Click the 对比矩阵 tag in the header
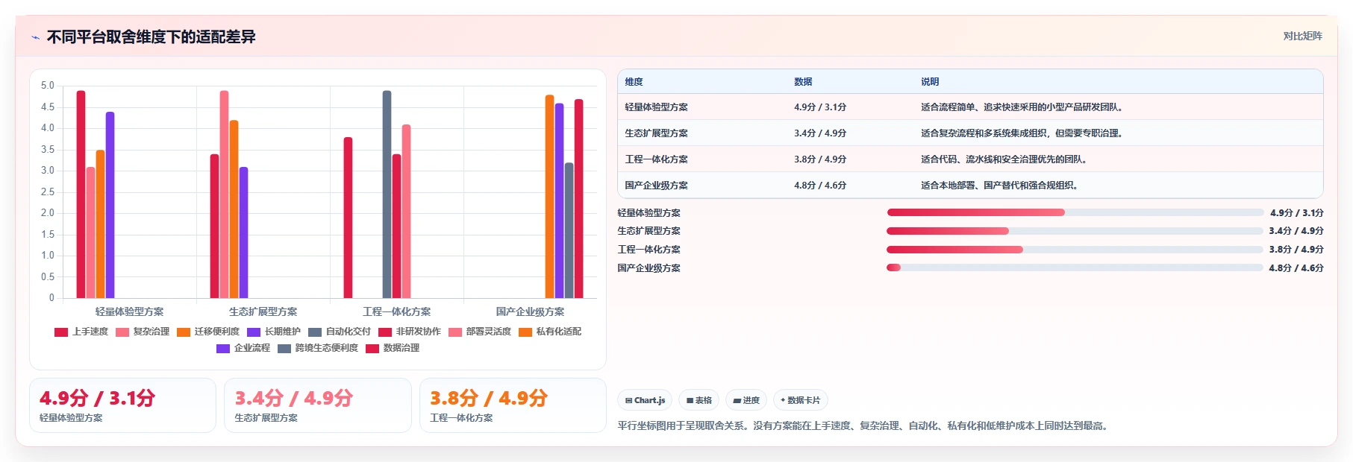 (1302, 36)
